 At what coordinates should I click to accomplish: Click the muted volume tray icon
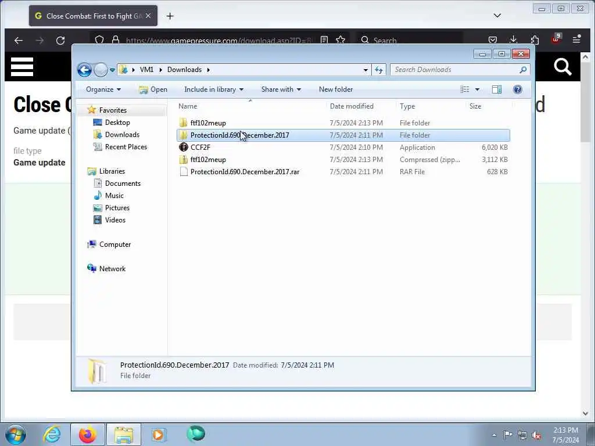click(536, 435)
